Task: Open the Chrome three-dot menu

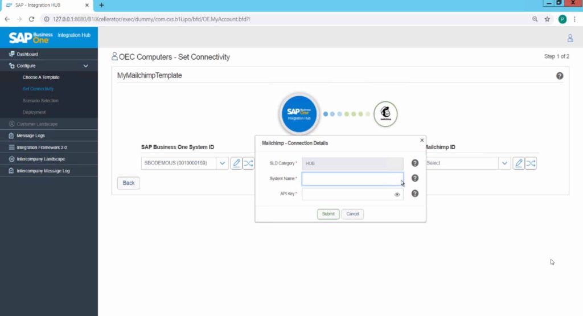Action: tap(575, 19)
